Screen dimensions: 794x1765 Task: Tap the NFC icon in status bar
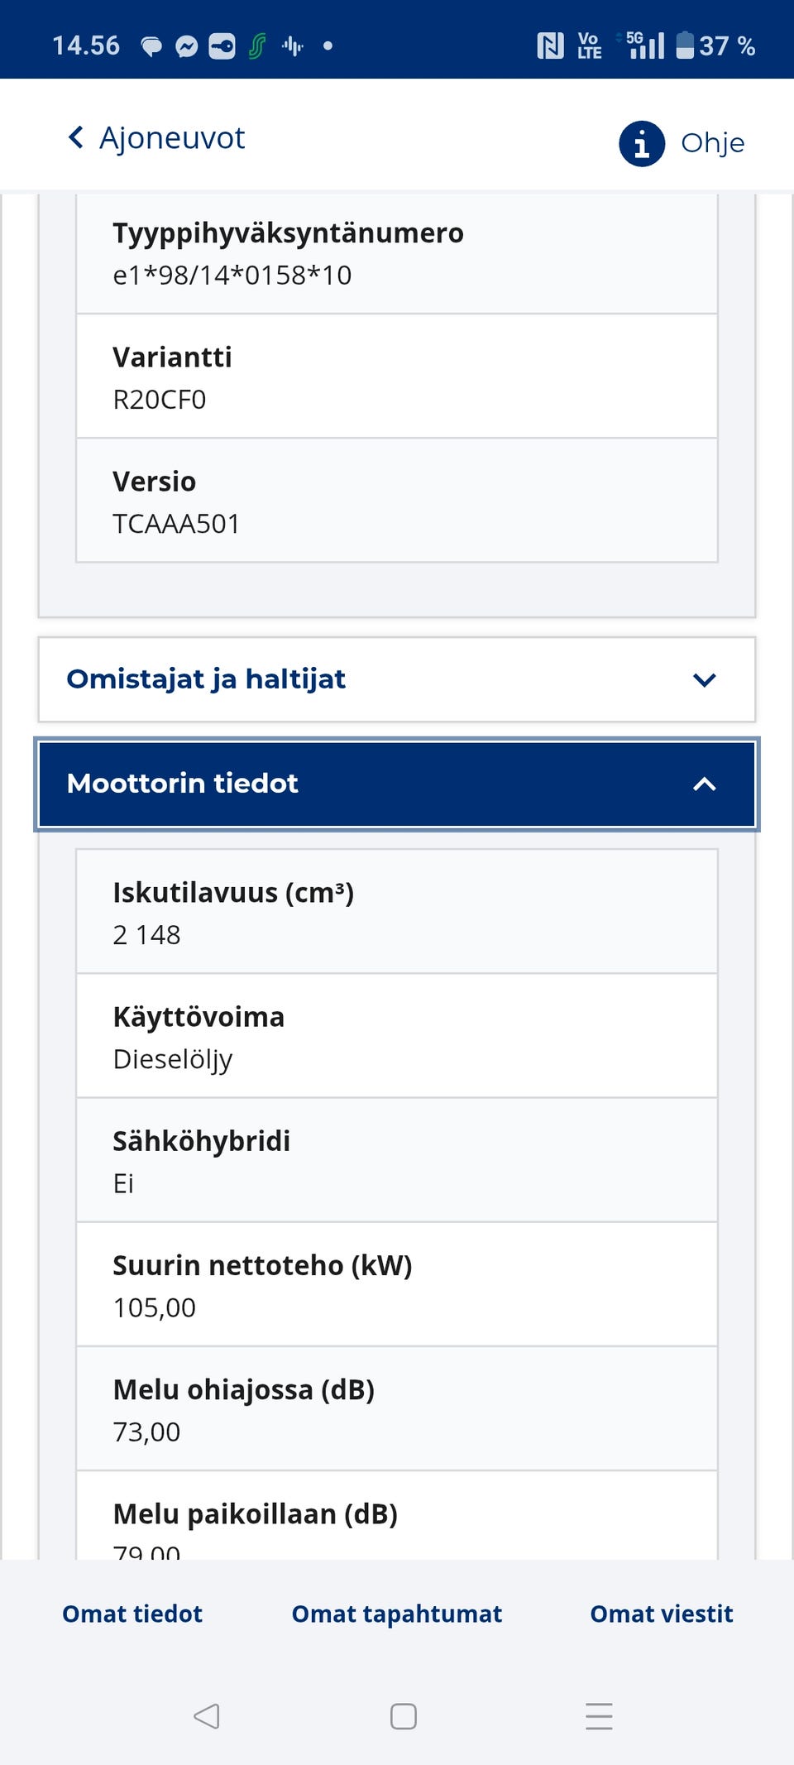[x=550, y=46]
